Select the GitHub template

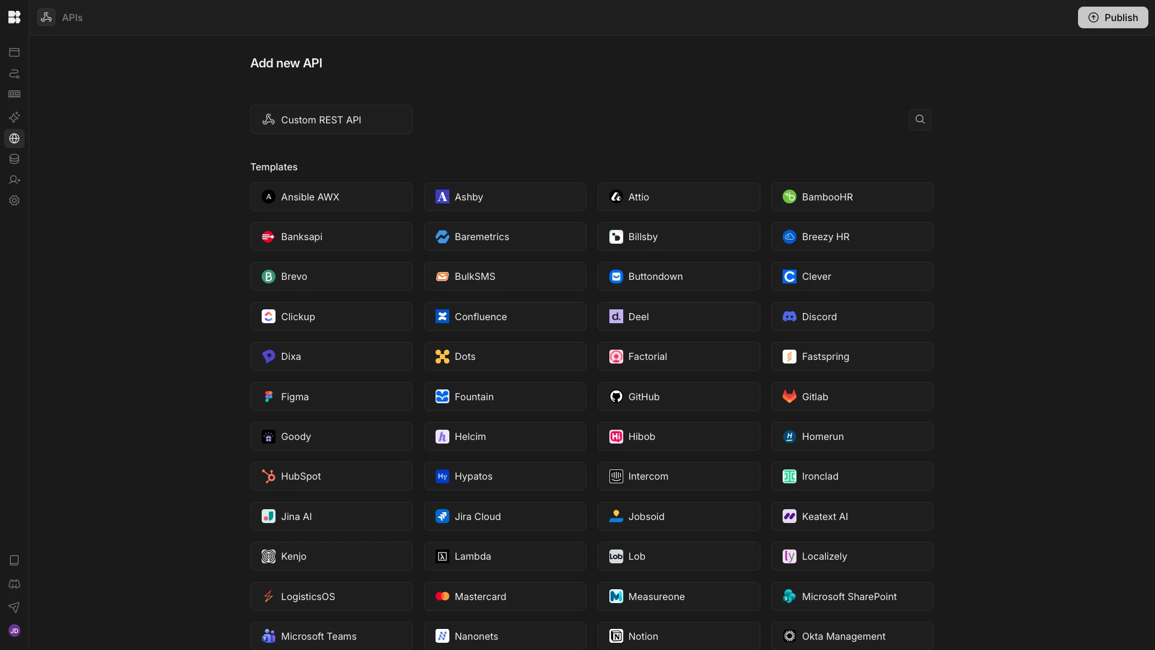point(678,397)
